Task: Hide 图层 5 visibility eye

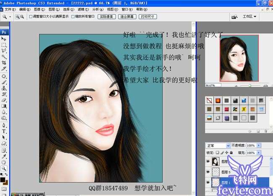Action: 208,172
